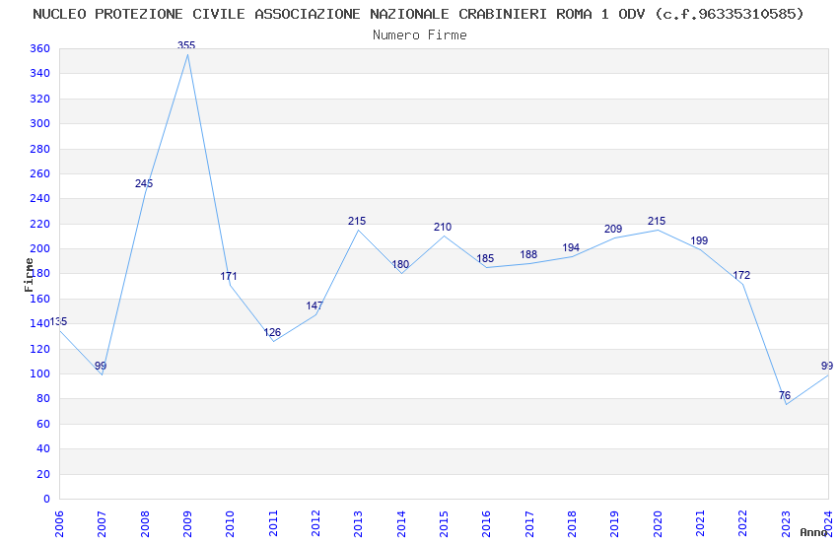Click x-axis year label 2015
The height and width of the screenshot is (542, 838).
[x=444, y=523]
